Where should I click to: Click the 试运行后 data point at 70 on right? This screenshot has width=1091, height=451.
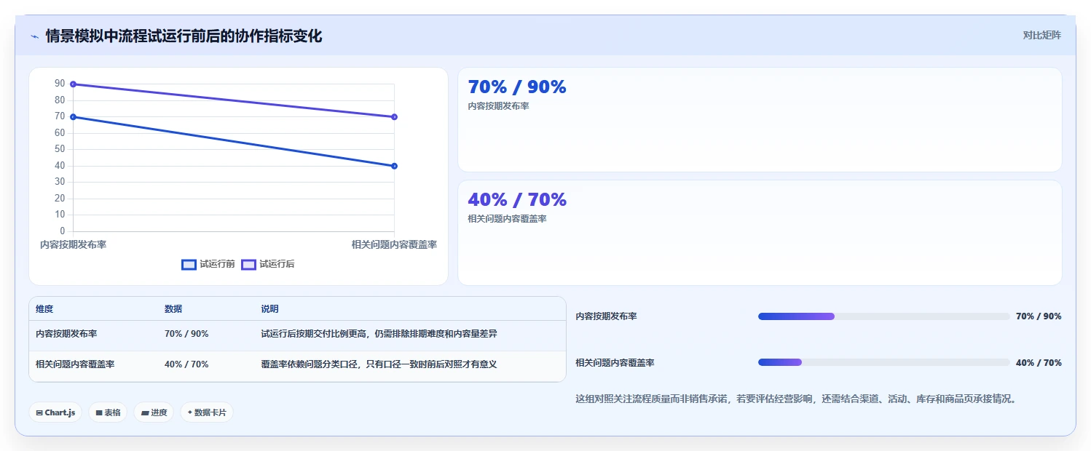pyautogui.click(x=394, y=117)
